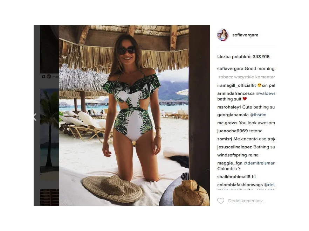
Task: Open msrohaley1 commenter profile
Action: pyautogui.click(x=229, y=107)
